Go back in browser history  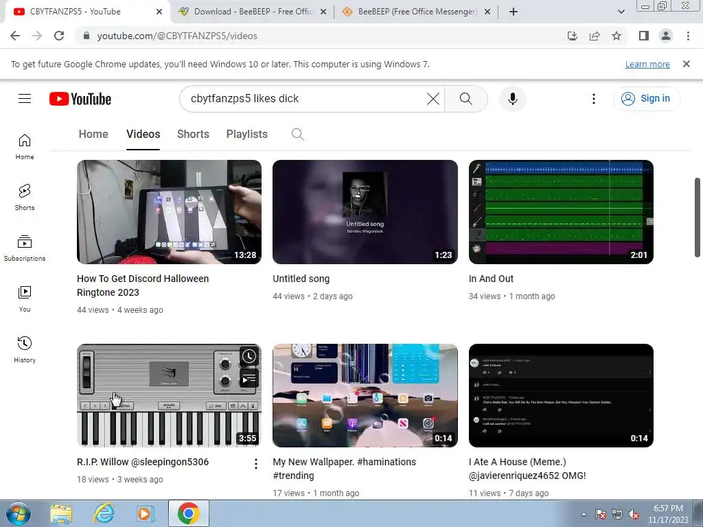(x=15, y=36)
